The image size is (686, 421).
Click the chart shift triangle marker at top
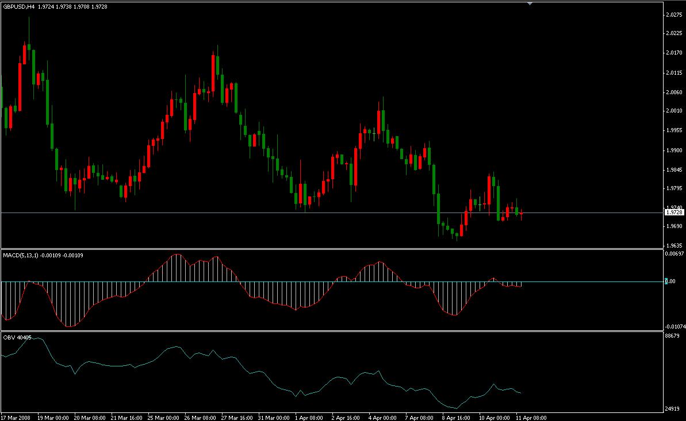pos(530,4)
